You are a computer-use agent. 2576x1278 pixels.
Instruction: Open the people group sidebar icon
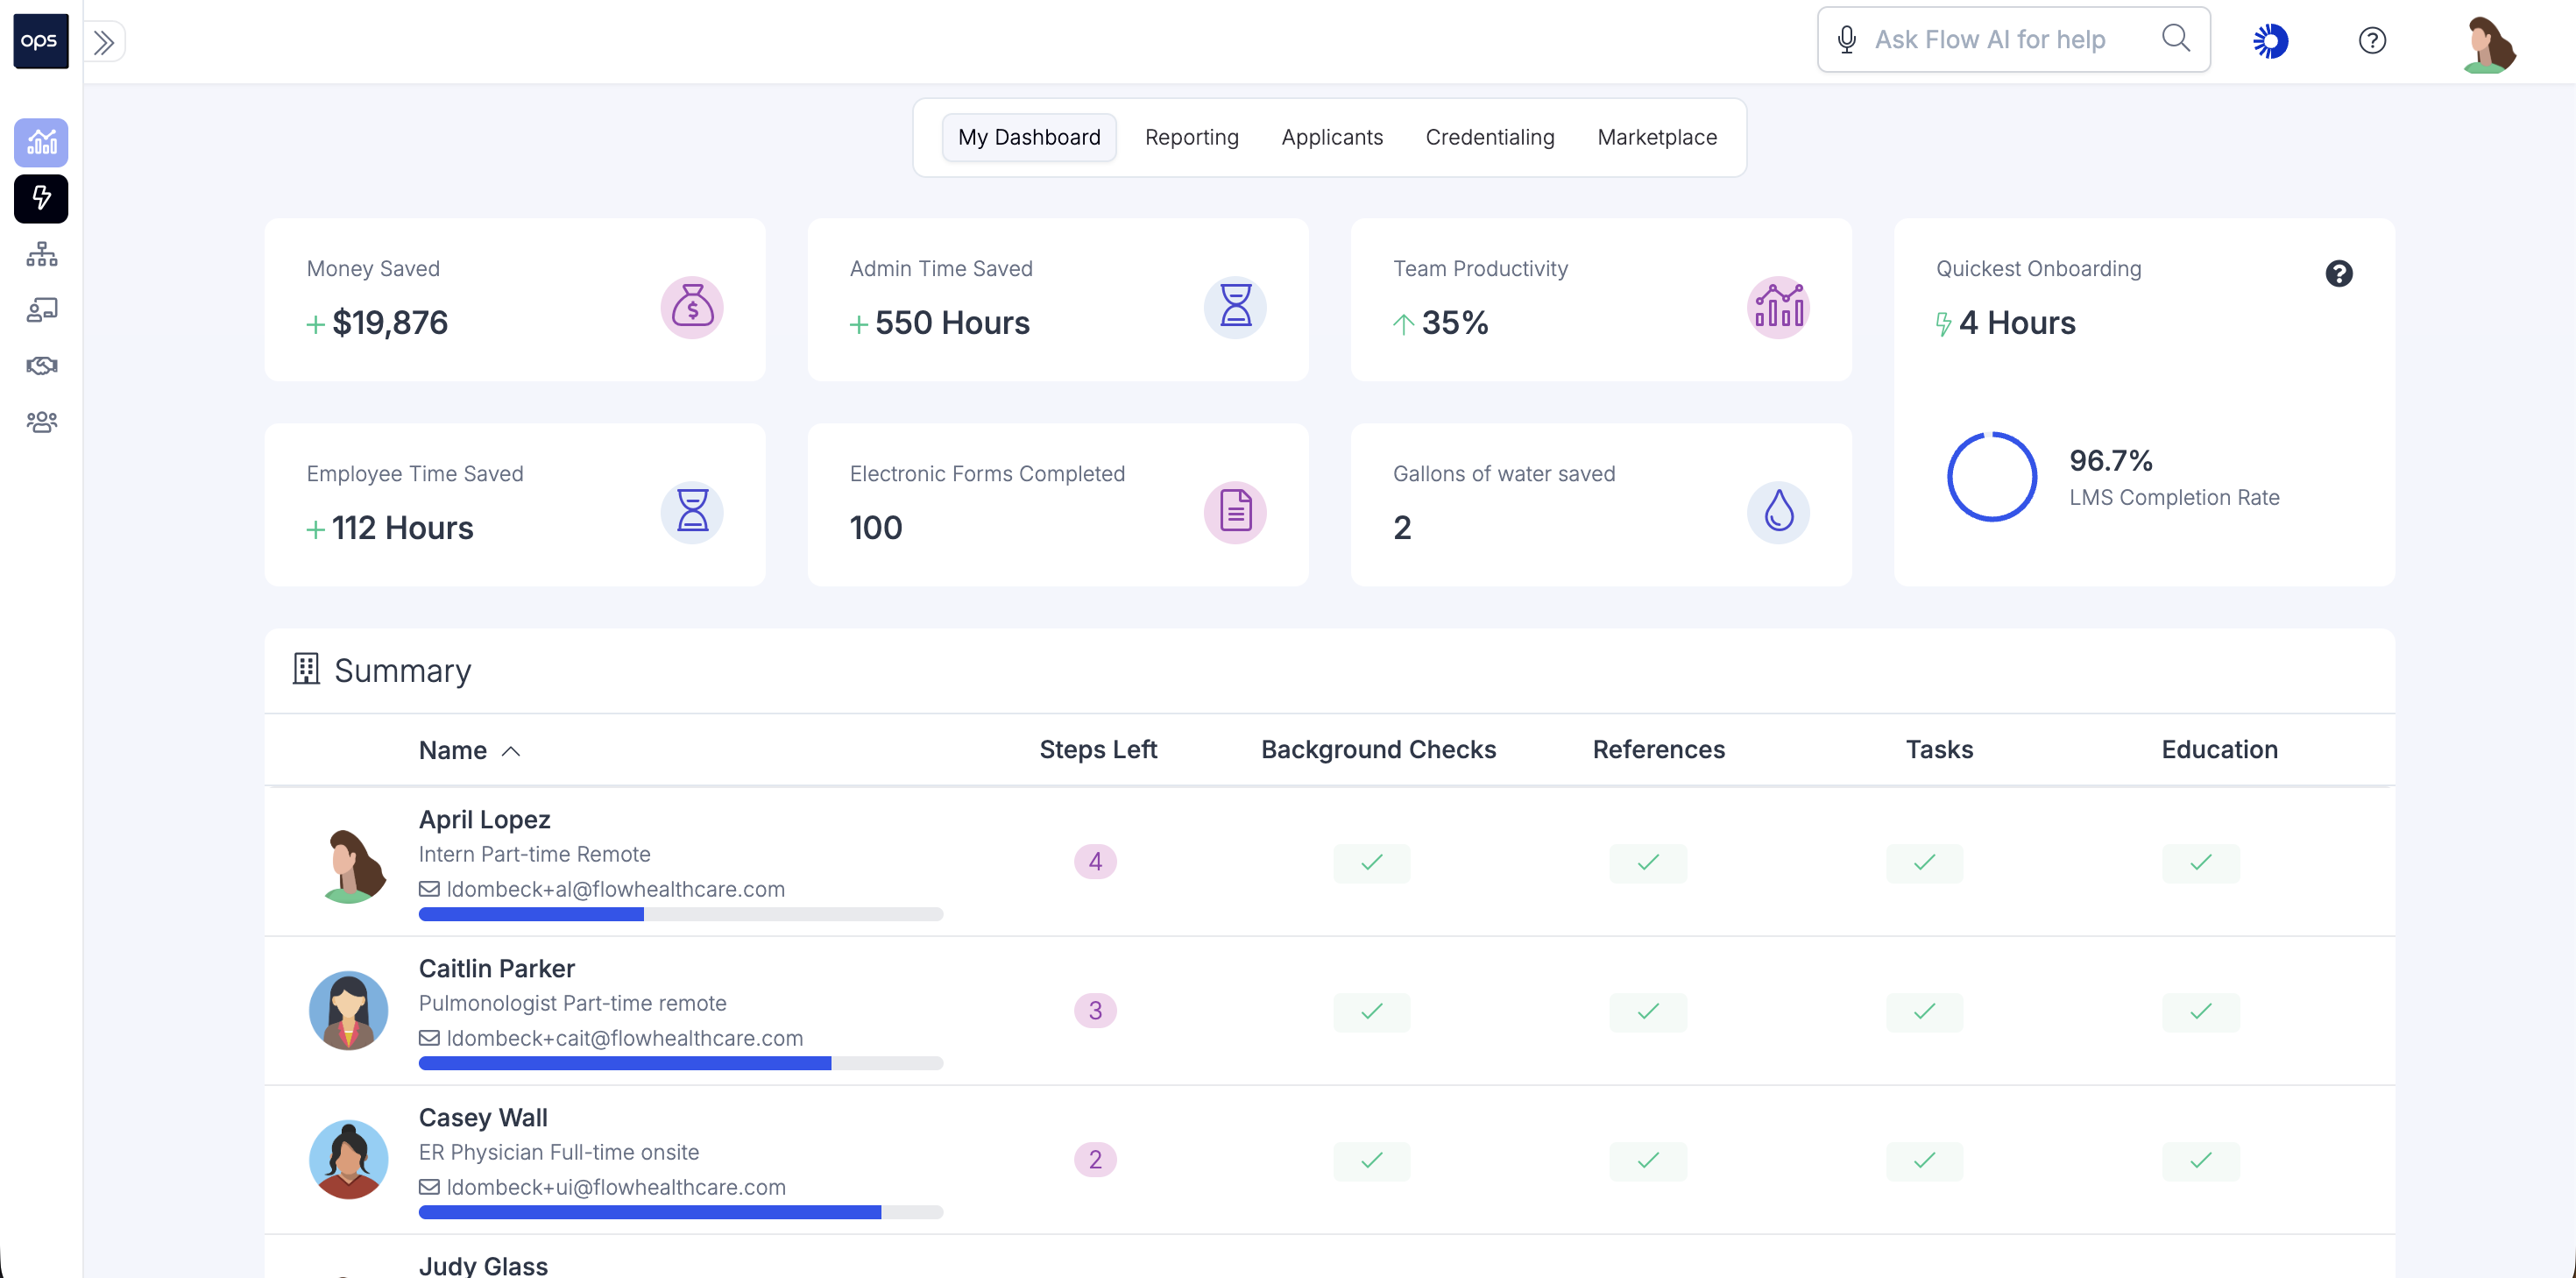(x=41, y=422)
